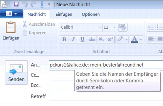Clear formatting using the eraser icon
163x106 pixels.
coord(123,27)
